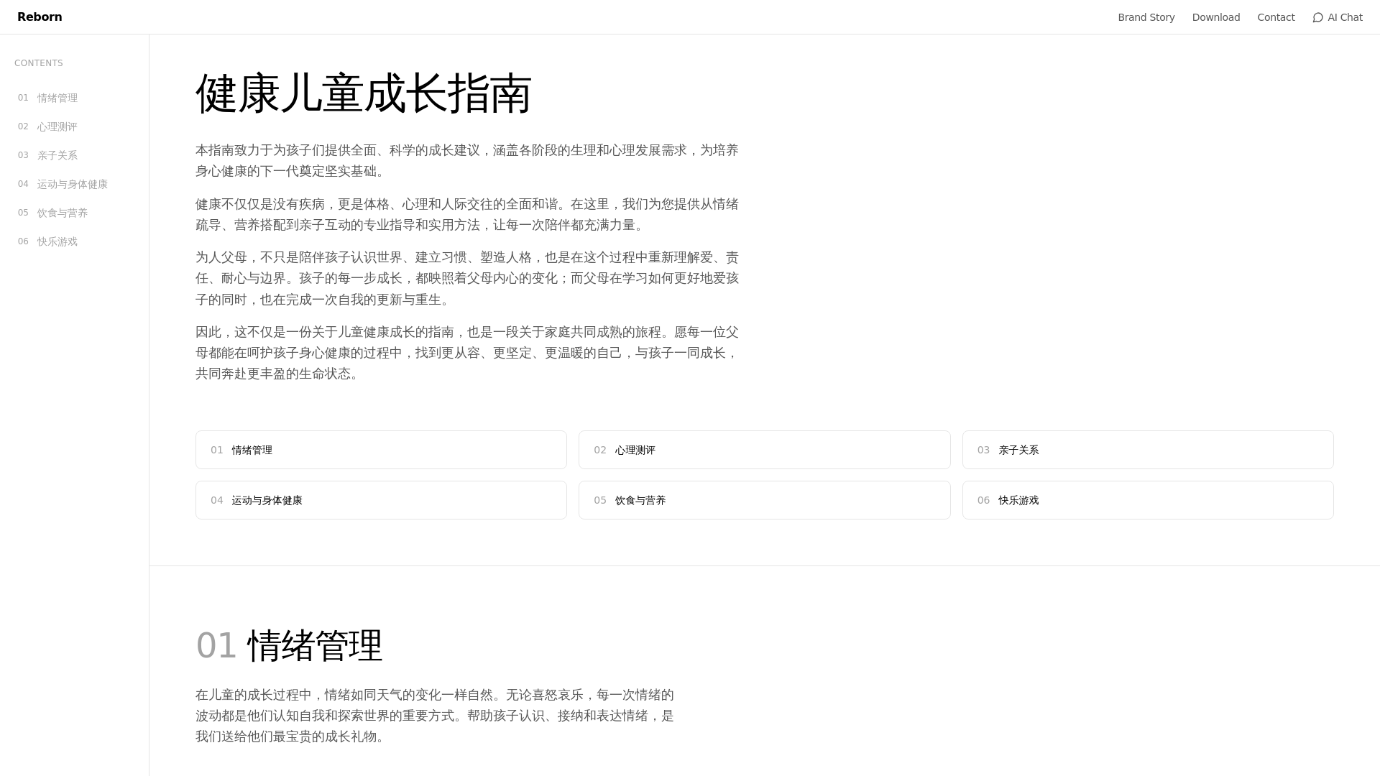Go to the Contact page

(x=1276, y=17)
